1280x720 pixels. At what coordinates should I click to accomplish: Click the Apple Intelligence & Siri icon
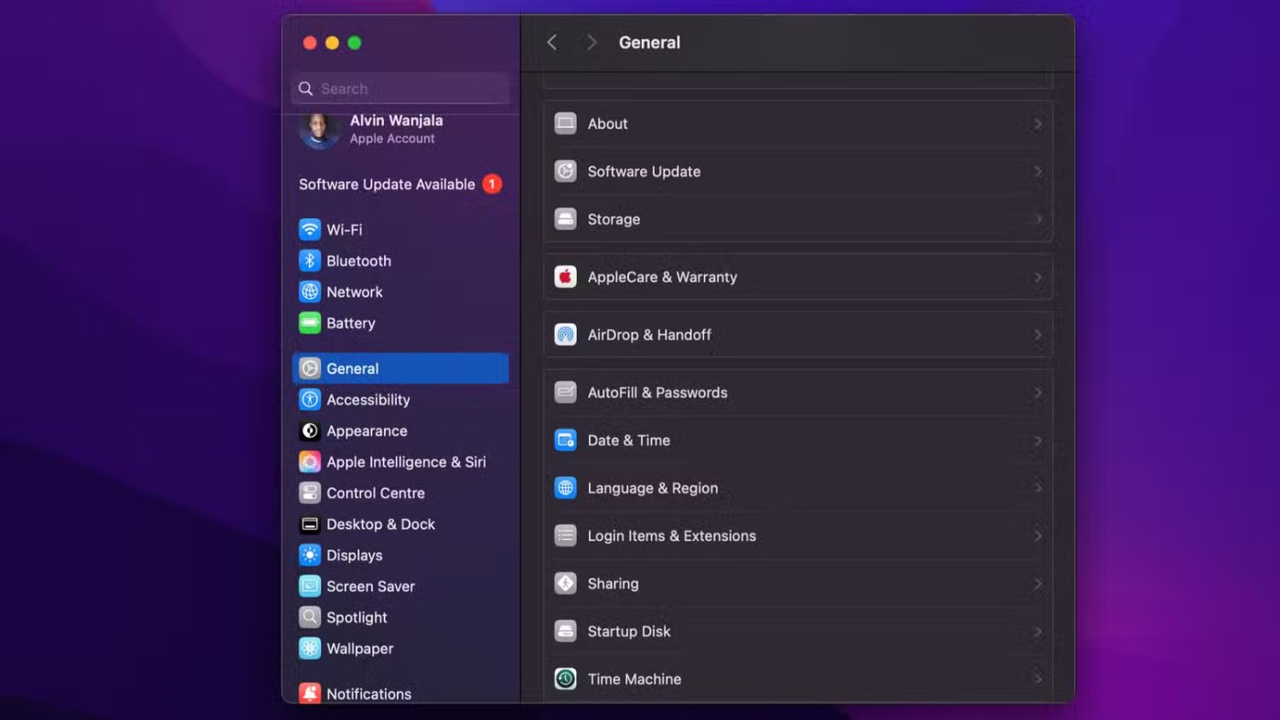pos(310,461)
